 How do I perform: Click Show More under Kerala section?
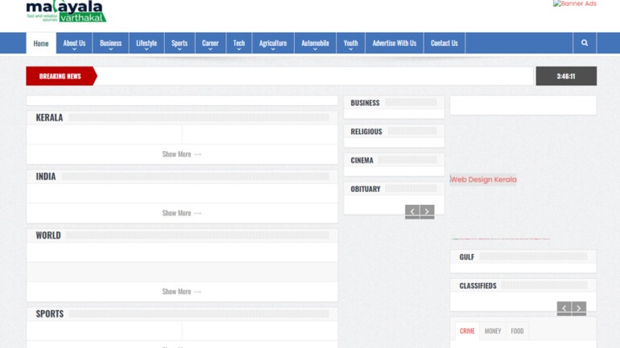[181, 154]
